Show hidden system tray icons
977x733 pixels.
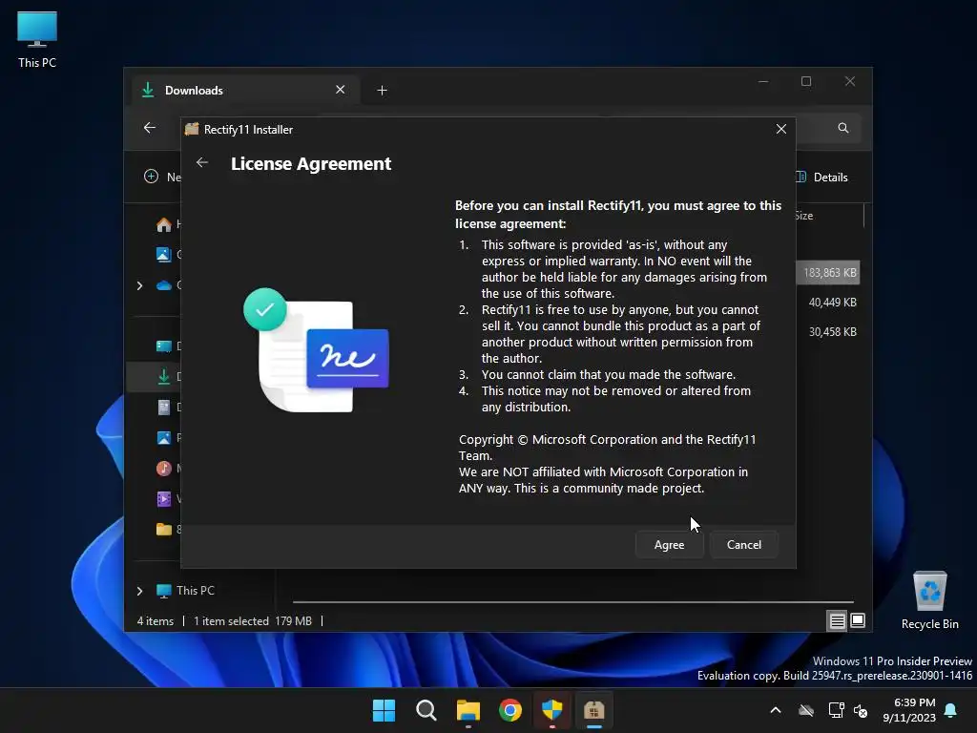tap(776, 710)
